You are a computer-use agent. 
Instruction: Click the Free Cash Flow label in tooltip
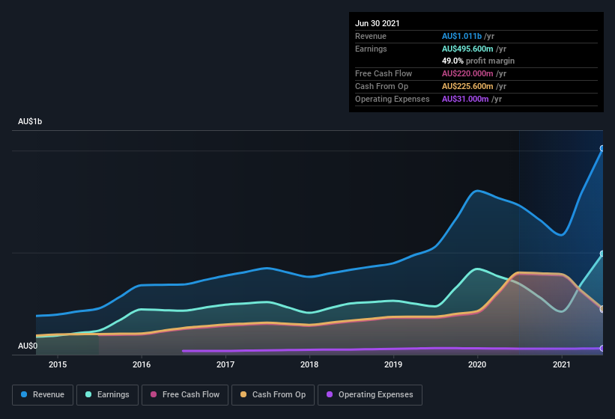[x=384, y=73]
